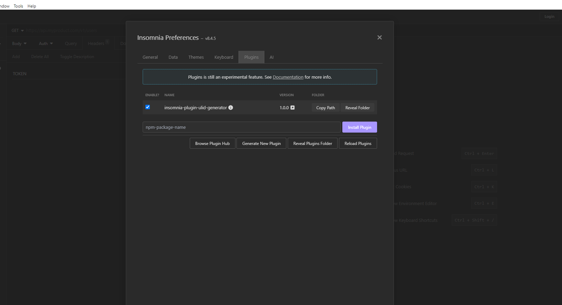
Task: Expand the Body dropdown in the request pane
Action: pyautogui.click(x=19, y=44)
